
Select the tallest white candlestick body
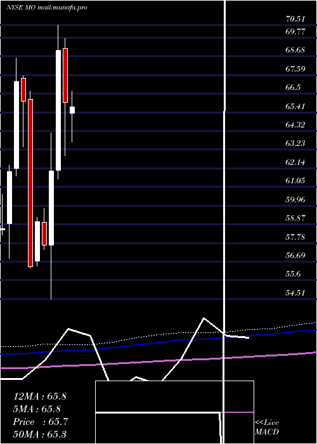tap(58, 110)
